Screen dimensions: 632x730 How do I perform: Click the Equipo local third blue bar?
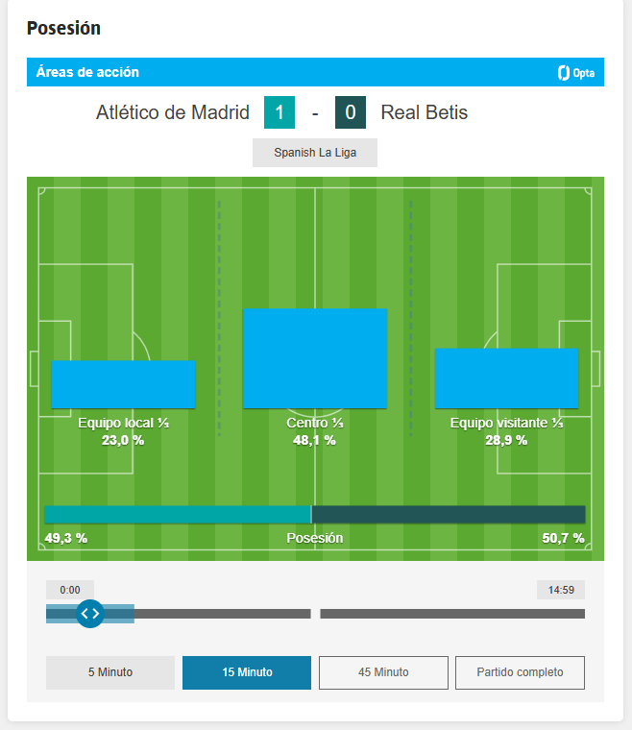123,384
